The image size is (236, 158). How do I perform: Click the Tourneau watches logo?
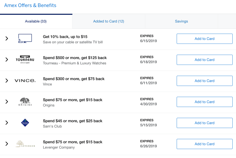[25, 60]
